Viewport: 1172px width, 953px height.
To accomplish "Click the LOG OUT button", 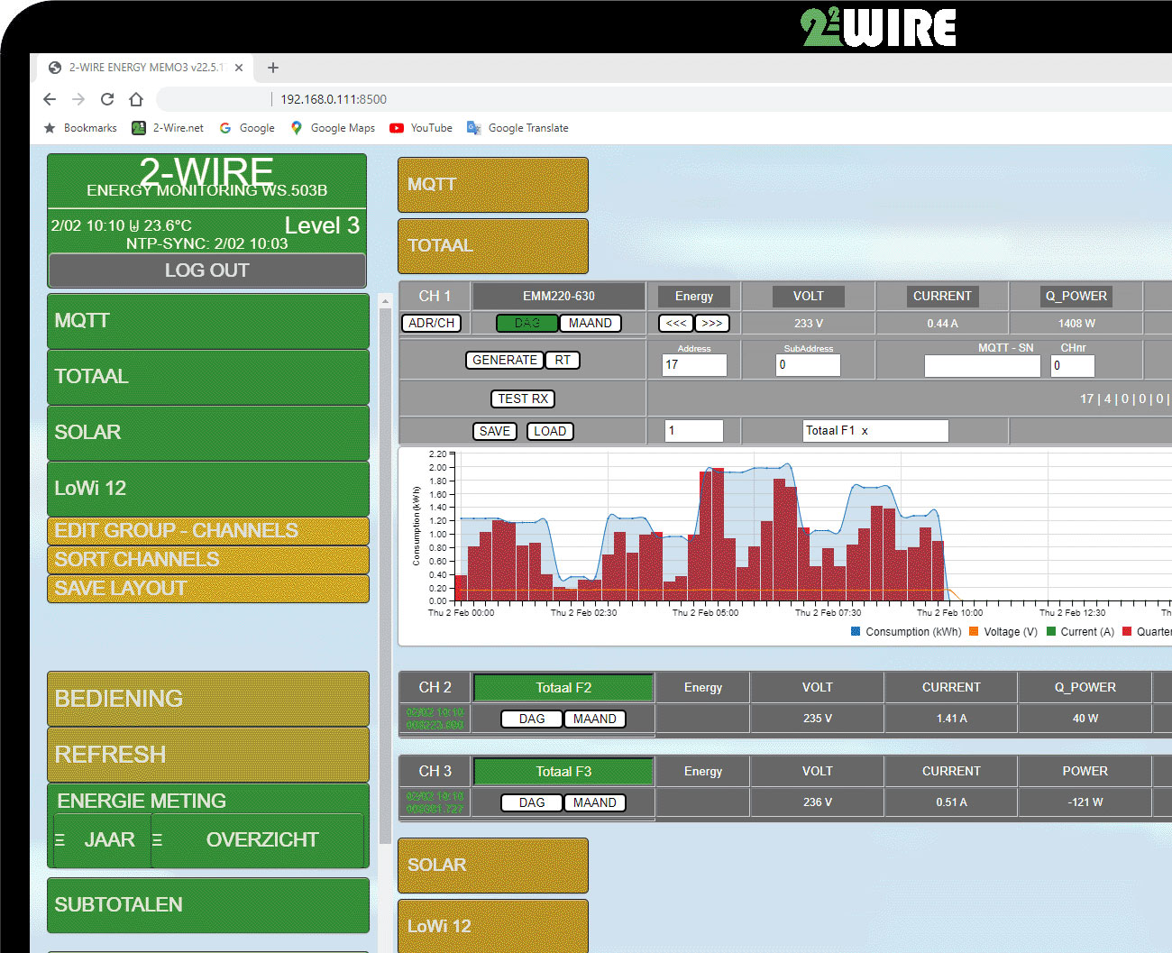I will [x=207, y=270].
